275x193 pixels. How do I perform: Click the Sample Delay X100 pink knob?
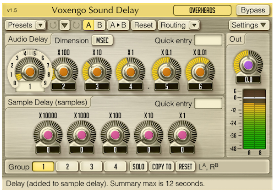[115, 135]
